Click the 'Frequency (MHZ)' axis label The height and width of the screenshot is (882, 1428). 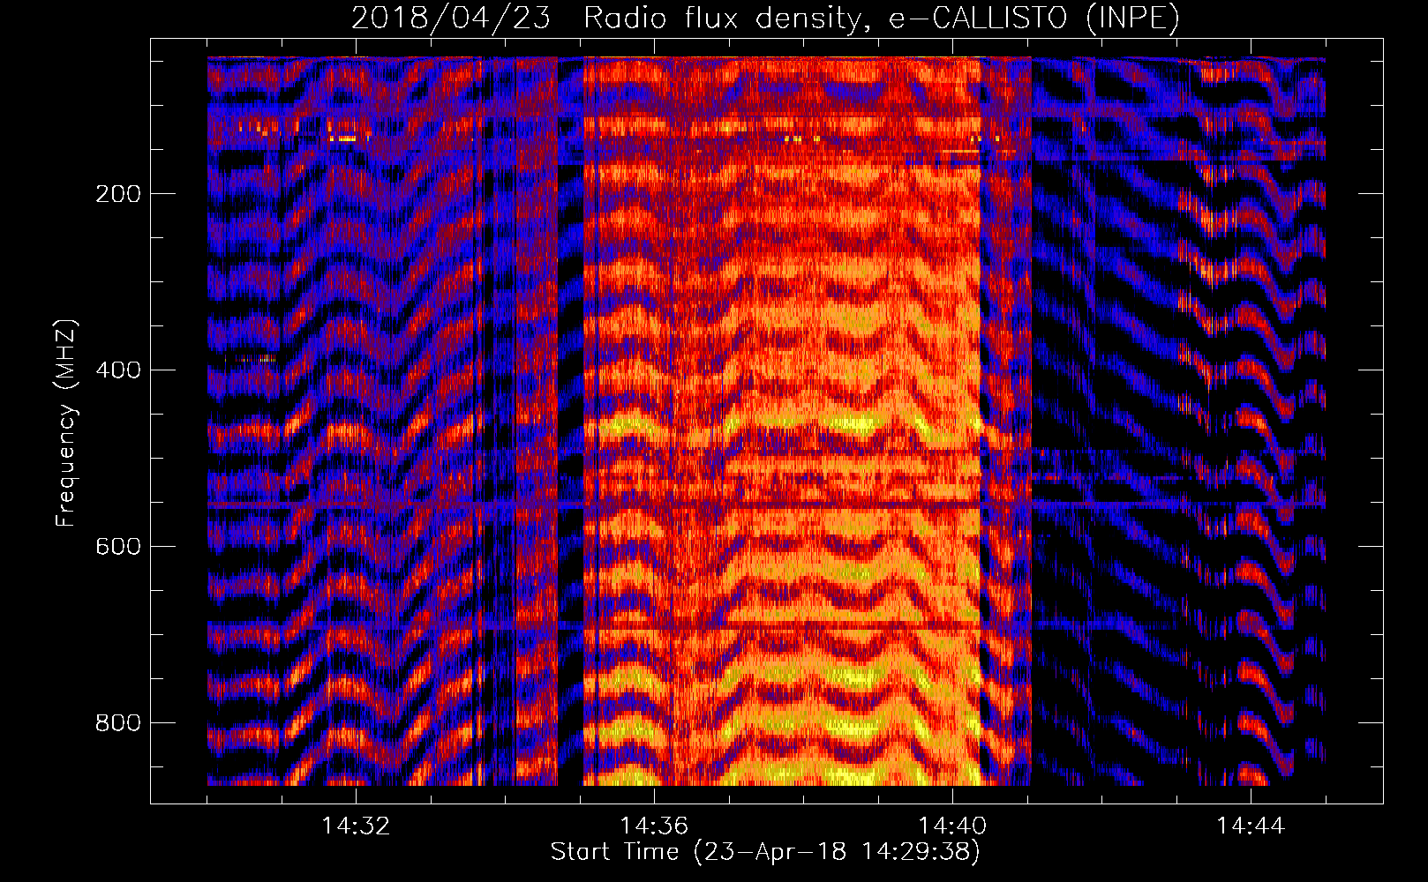tap(66, 423)
